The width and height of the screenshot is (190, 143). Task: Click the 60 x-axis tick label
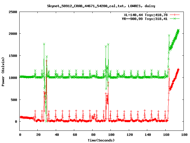coord(75,135)
